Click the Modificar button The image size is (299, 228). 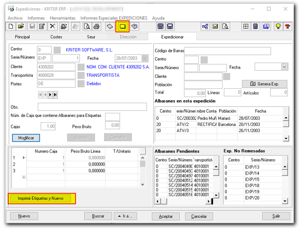[x=26, y=138]
